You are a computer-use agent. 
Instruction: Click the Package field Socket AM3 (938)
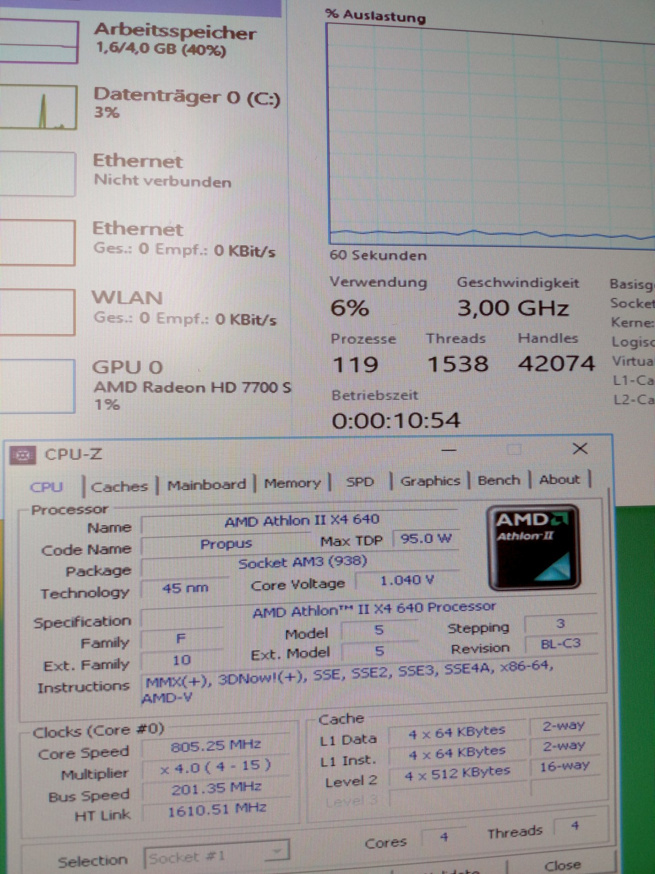pyautogui.click(x=301, y=564)
